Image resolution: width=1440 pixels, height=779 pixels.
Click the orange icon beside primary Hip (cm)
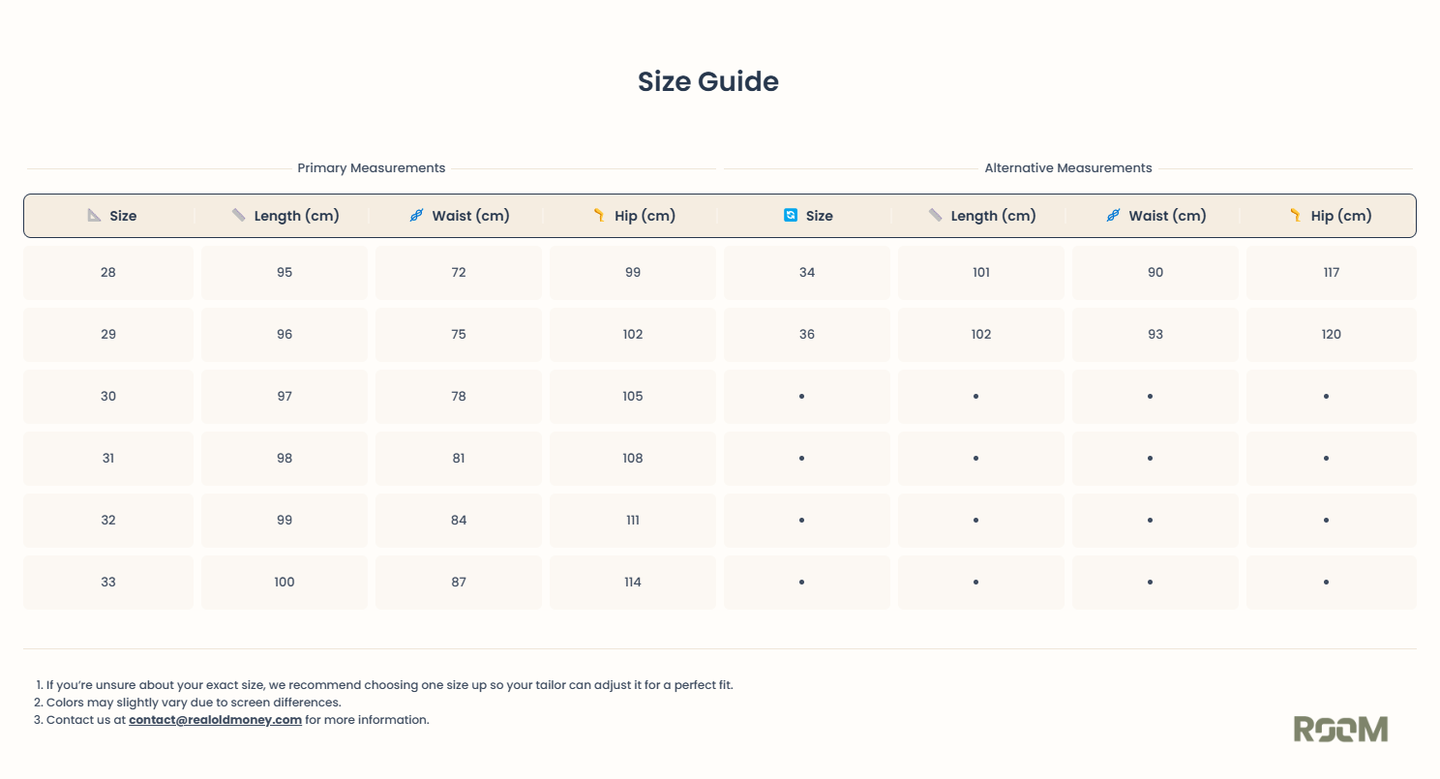tap(599, 215)
